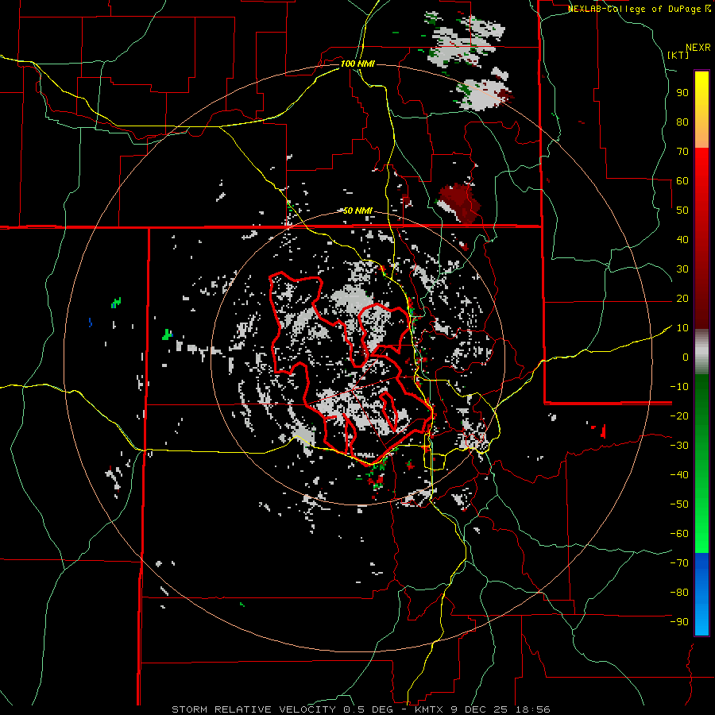The height and width of the screenshot is (715, 715).
Task: Click the large dark red velocity echo patch
Action: point(460,203)
